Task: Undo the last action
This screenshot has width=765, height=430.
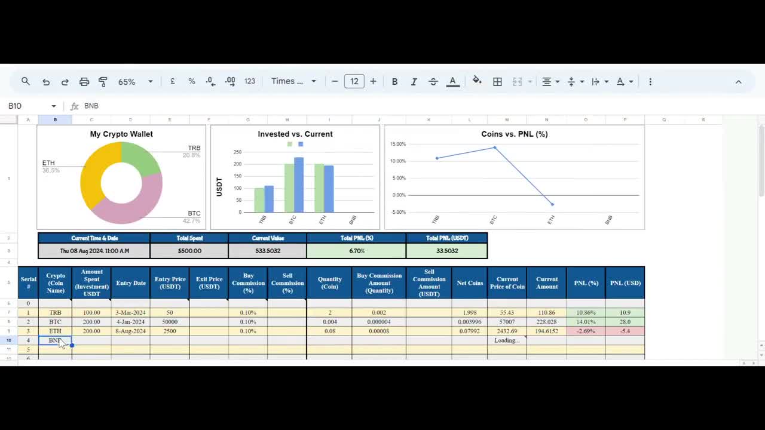Action: pos(46,81)
